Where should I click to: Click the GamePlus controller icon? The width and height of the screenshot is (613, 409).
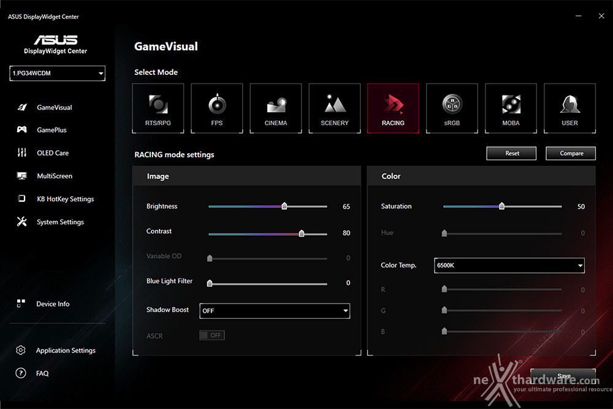point(22,129)
